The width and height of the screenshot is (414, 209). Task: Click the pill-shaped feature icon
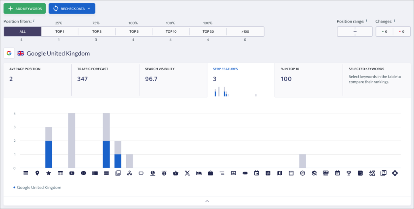click(245, 173)
